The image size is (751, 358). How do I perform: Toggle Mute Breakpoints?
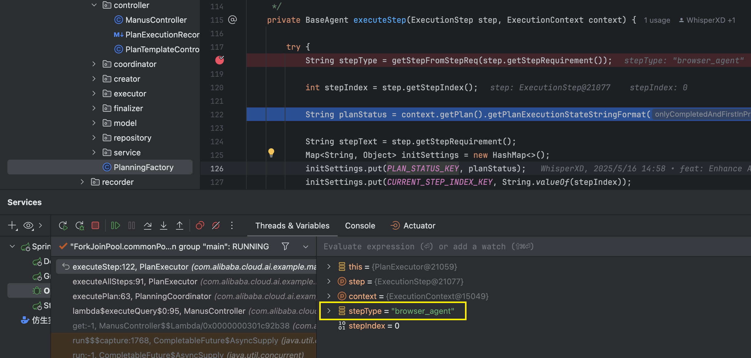[x=216, y=226]
